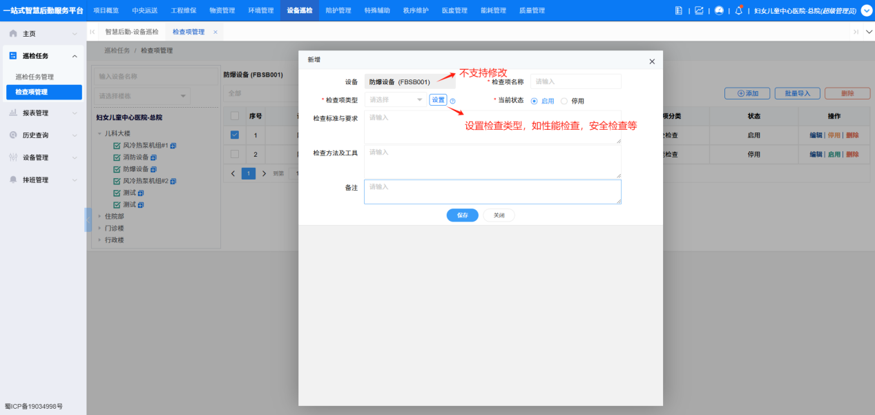Toggle the 消防设备 tree checkbox
The width and height of the screenshot is (875, 415).
coord(117,157)
